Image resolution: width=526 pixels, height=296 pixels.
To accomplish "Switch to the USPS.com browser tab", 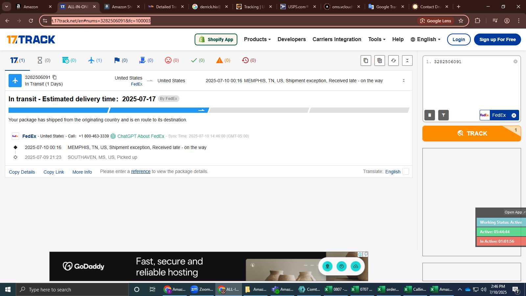I will (x=299, y=7).
